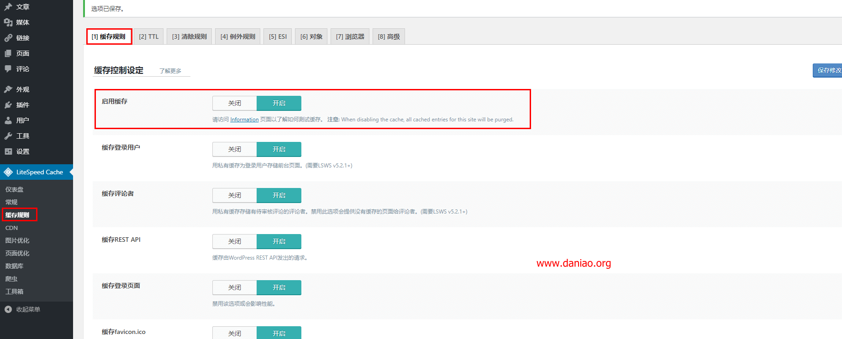Click the LiteSpeed Cache diamond icon
Viewport: 842px width, 339px height.
click(x=8, y=172)
